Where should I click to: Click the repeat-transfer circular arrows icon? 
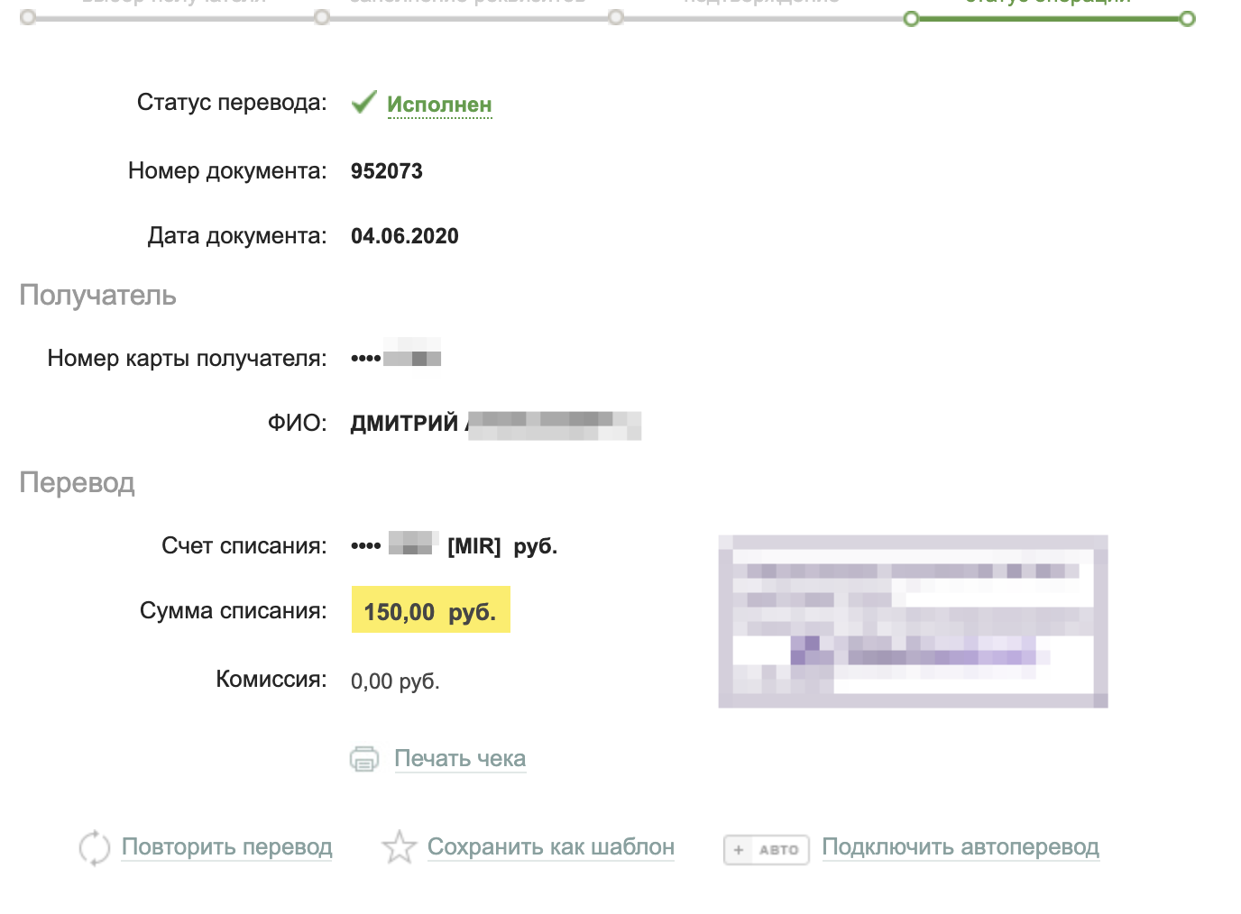tap(95, 848)
